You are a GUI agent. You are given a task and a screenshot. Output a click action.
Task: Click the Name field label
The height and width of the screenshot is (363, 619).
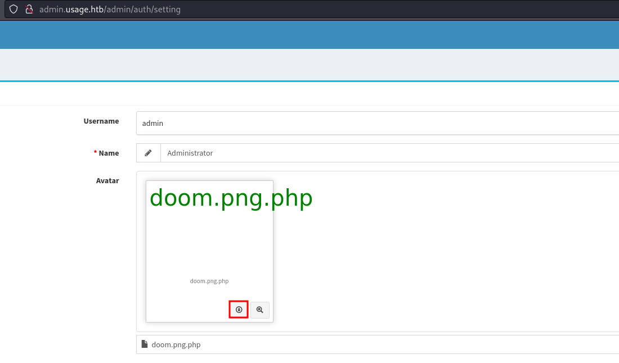click(109, 153)
